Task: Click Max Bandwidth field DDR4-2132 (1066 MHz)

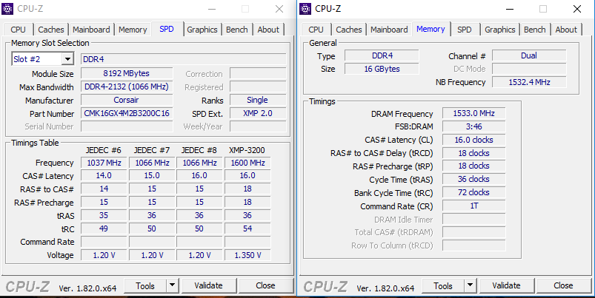Action: point(127,87)
